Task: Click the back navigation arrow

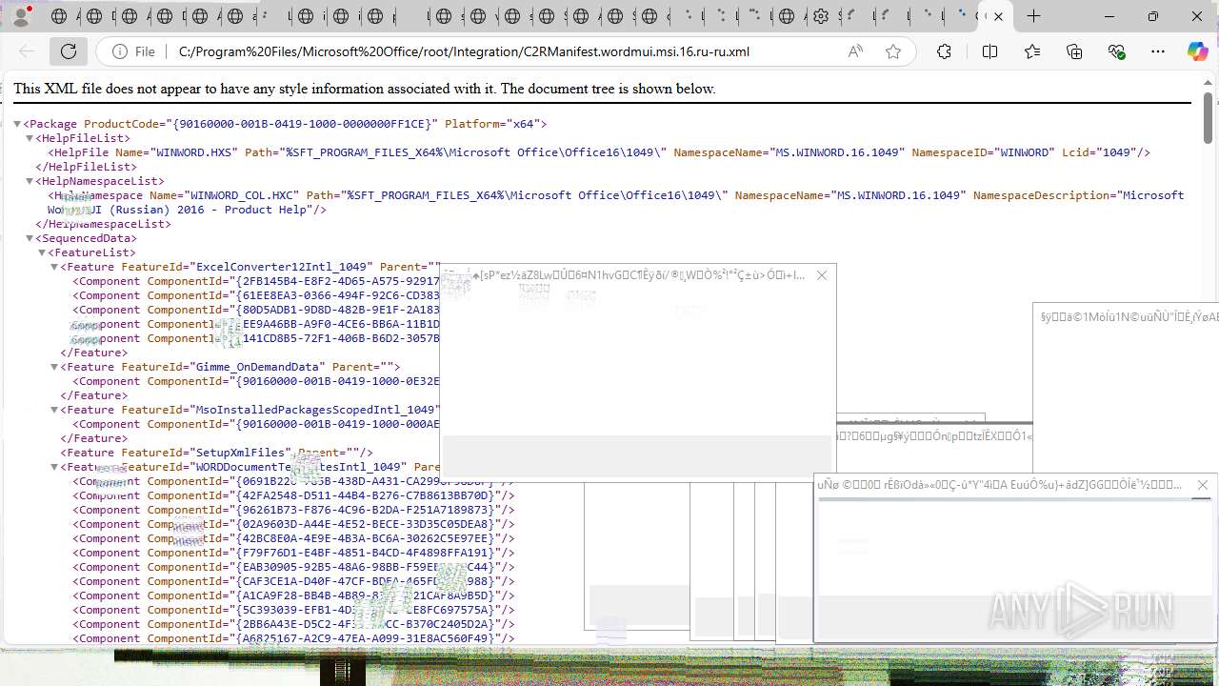Action: (27, 51)
